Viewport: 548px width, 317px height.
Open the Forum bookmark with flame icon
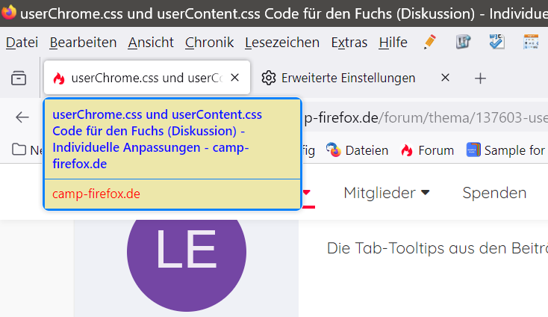pos(427,150)
